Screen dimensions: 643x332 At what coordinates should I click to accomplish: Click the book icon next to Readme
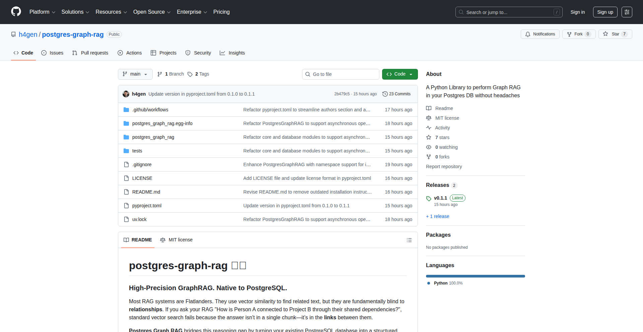click(429, 108)
